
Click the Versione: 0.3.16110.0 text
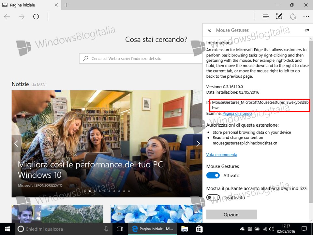click(x=225, y=87)
